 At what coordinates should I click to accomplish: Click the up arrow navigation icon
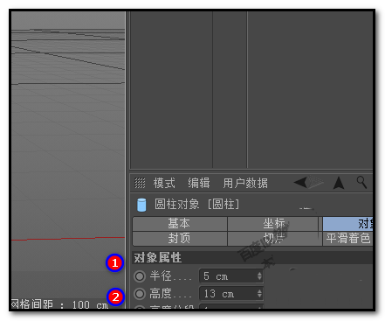pos(339,183)
